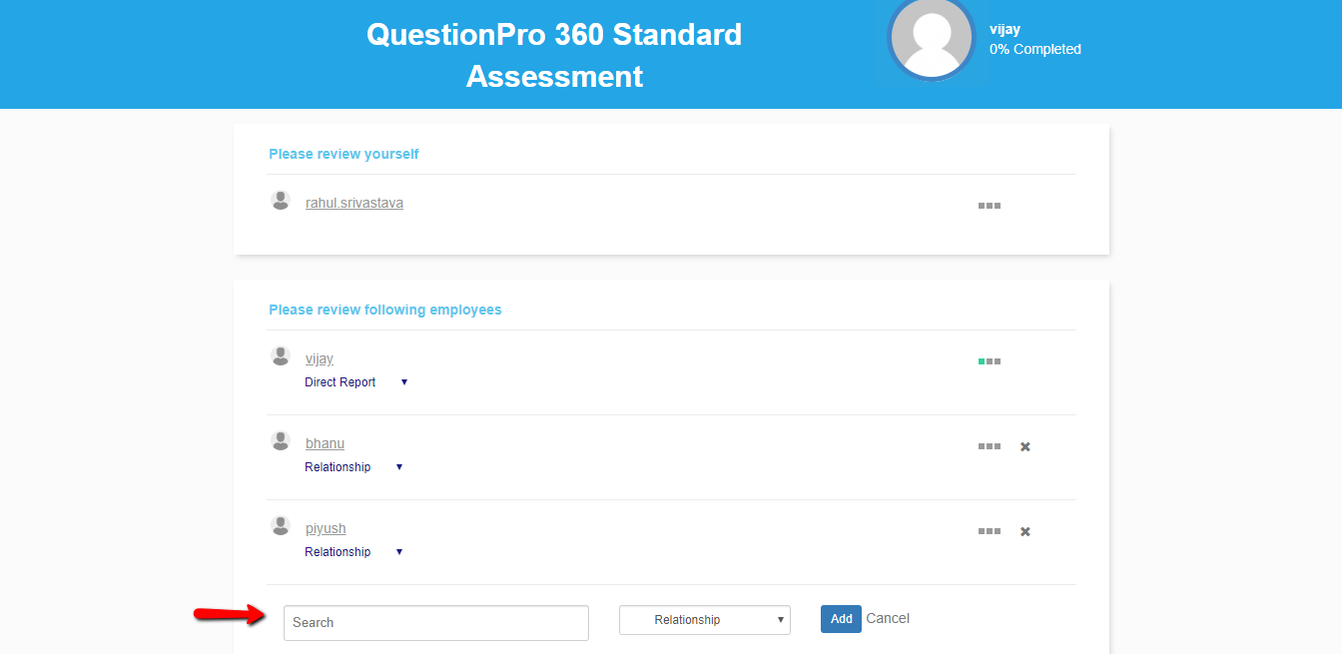Screen dimensions: 1342x654
Task: Click inside the Search input field
Action: 435,622
